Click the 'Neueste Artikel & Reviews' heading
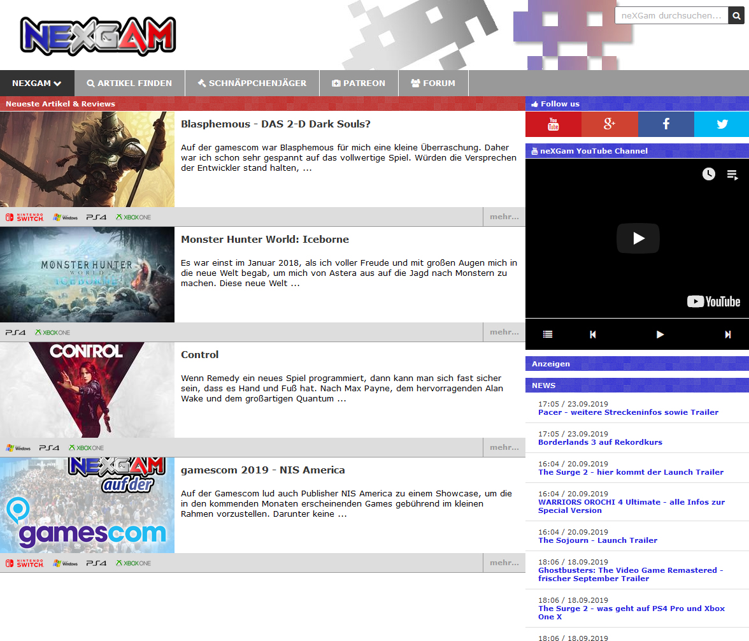Viewport: 749px width, 641px height. (60, 104)
